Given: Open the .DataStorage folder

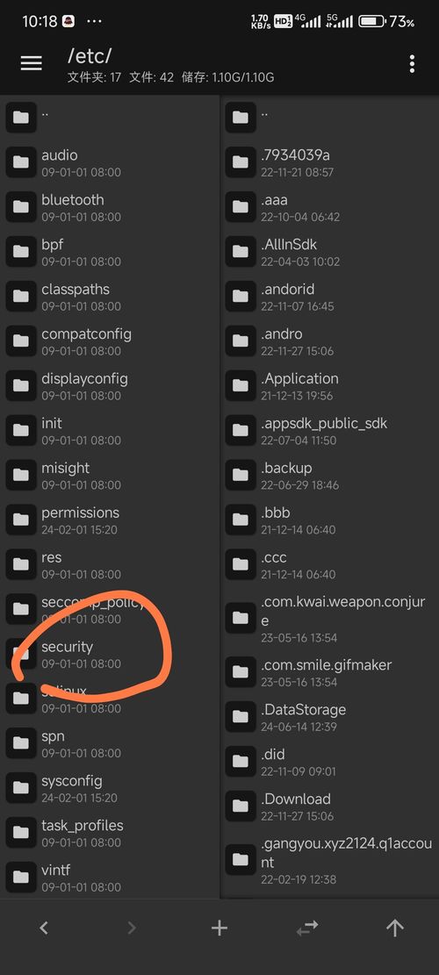Looking at the screenshot, I should (x=329, y=717).
